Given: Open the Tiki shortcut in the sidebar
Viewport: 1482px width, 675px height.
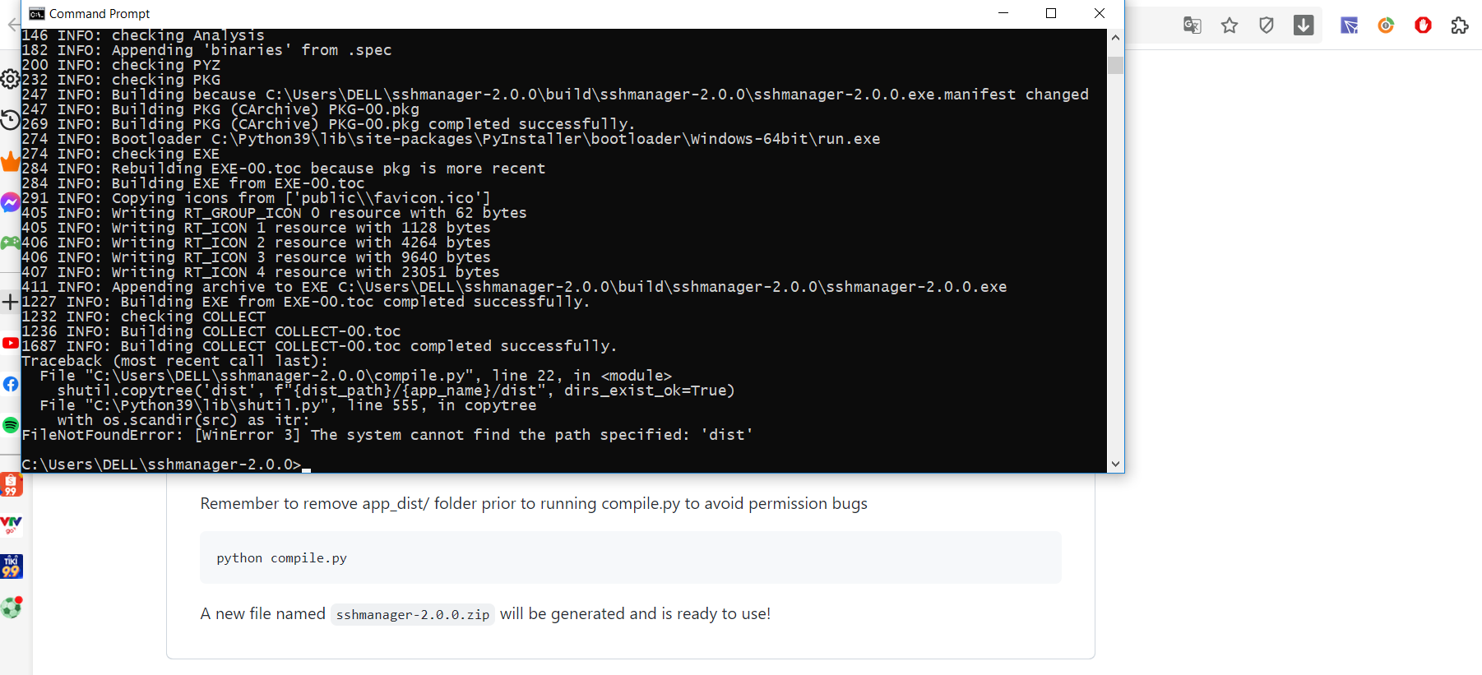Looking at the screenshot, I should coord(11,566).
